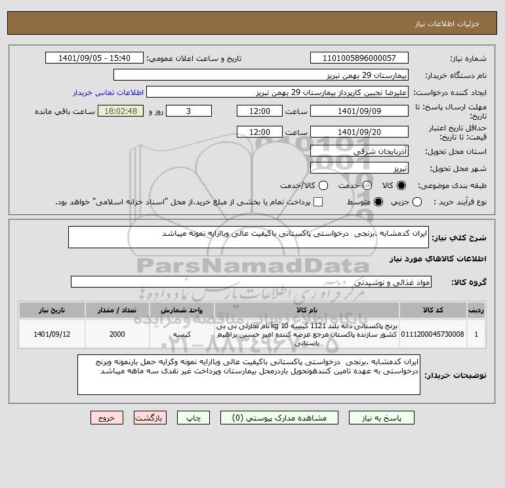Viewport: 505px width, 488px height.
Task: Tick the اسناد خزانه اسلامی payment checkbox
Action: tap(318, 202)
